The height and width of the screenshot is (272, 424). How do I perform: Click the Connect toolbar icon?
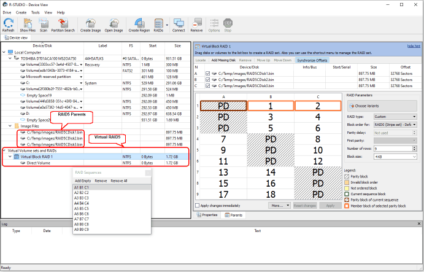coord(179,25)
